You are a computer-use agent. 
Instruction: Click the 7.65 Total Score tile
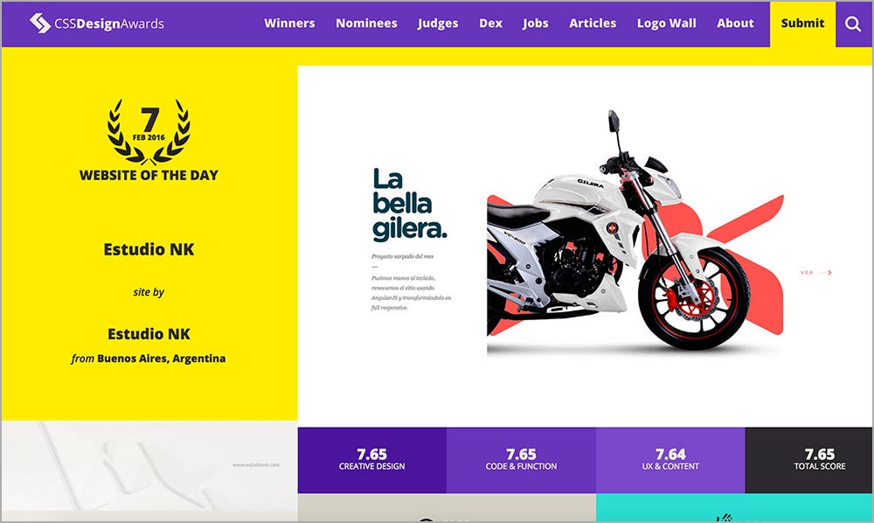[820, 460]
